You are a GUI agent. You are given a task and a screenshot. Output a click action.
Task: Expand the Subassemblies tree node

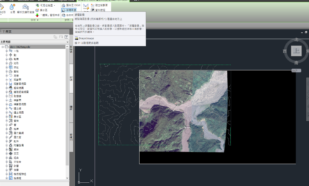[x=7, y=162]
